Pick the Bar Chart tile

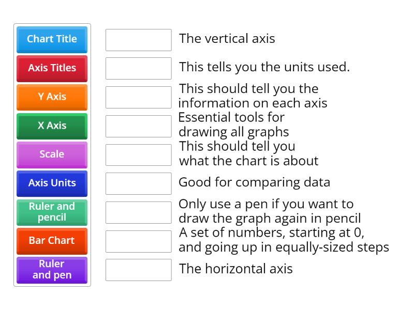coord(52,241)
